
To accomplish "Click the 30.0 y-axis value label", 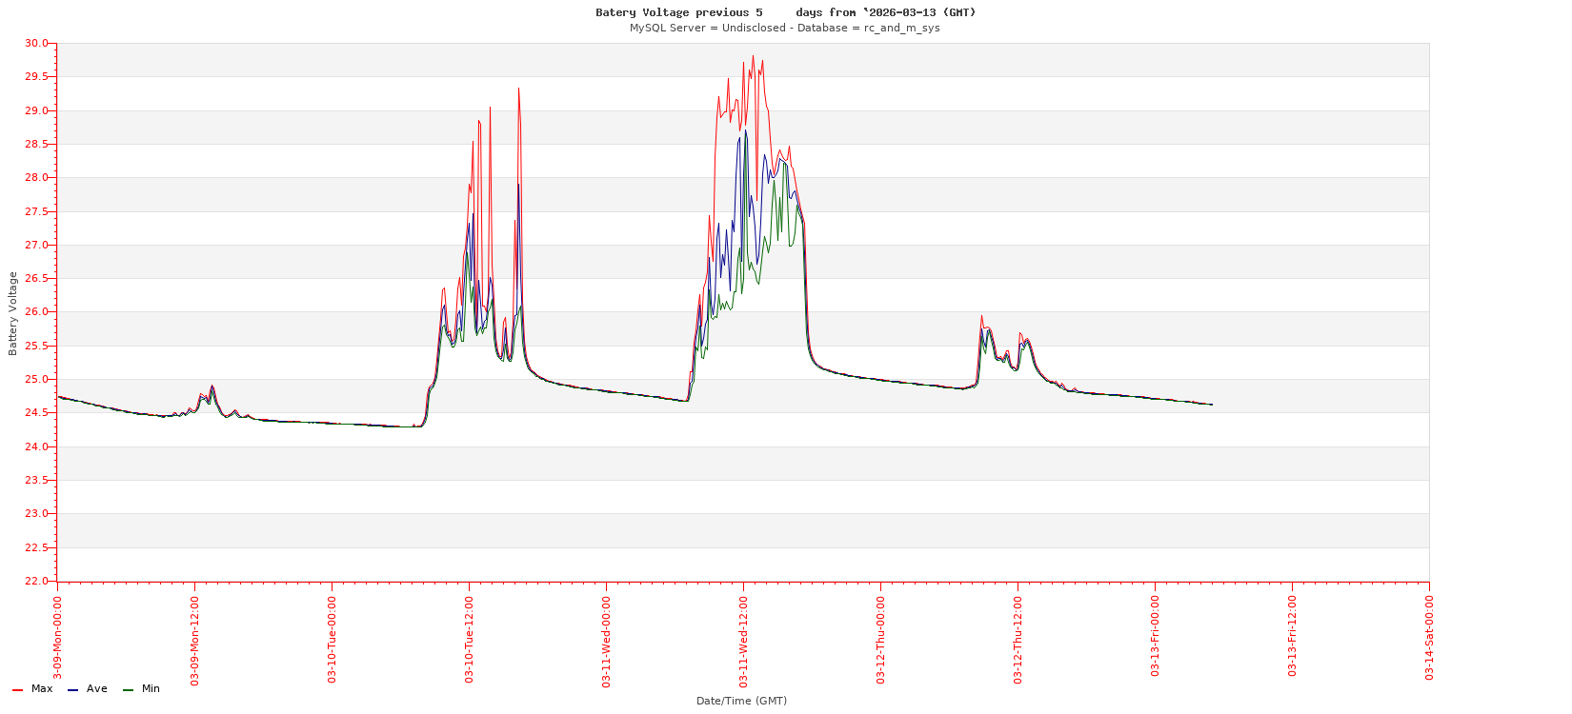I will [36, 44].
